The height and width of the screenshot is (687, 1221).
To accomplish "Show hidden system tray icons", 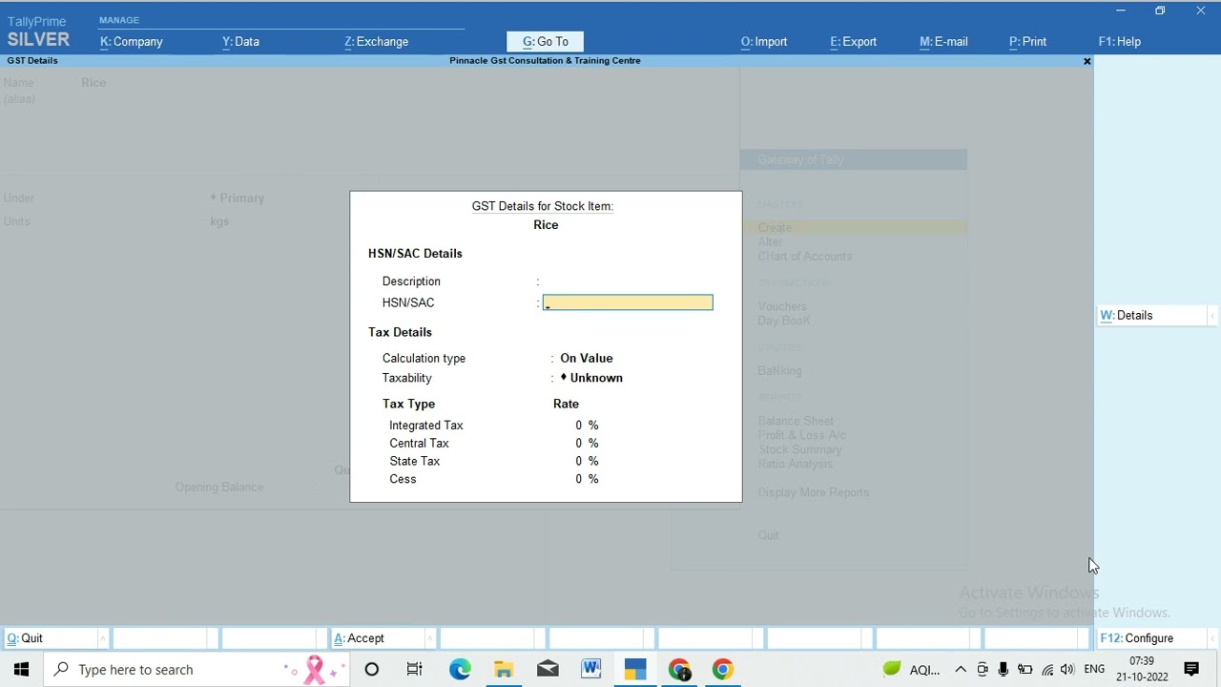I will point(961,670).
